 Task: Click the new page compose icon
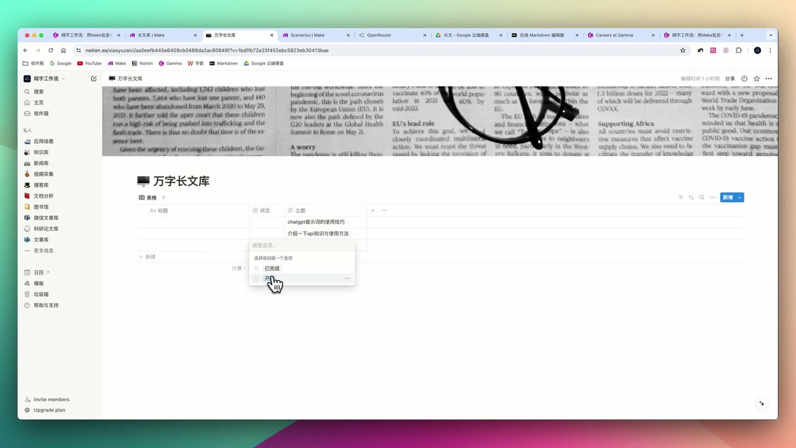point(94,78)
